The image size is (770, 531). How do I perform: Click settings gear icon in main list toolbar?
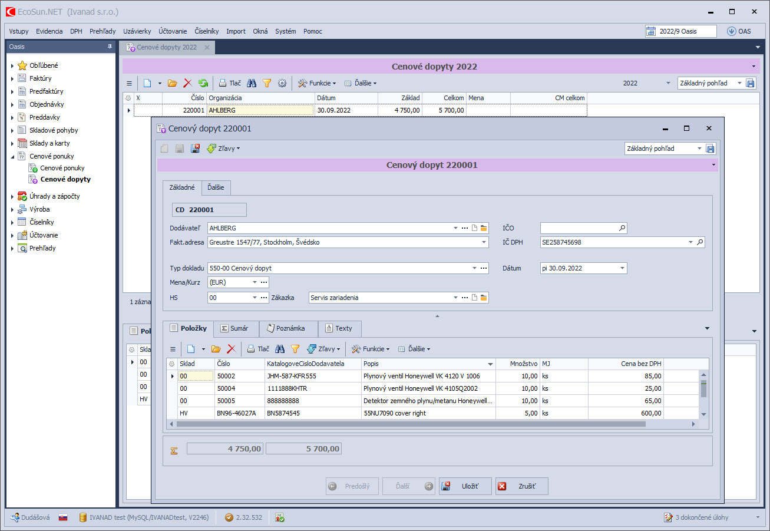click(x=282, y=84)
